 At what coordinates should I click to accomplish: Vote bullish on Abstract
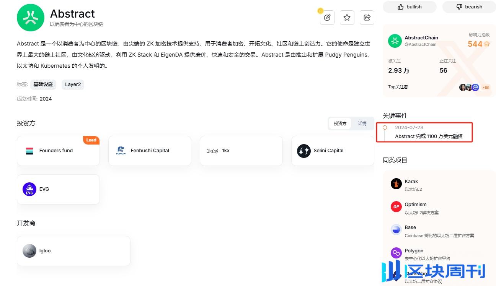[x=410, y=7]
